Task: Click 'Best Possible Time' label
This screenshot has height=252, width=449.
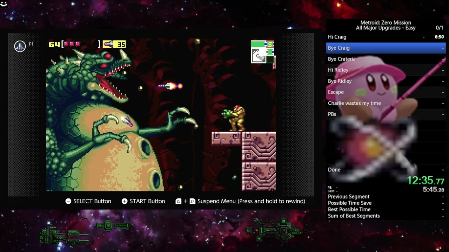Action: pyautogui.click(x=349, y=209)
